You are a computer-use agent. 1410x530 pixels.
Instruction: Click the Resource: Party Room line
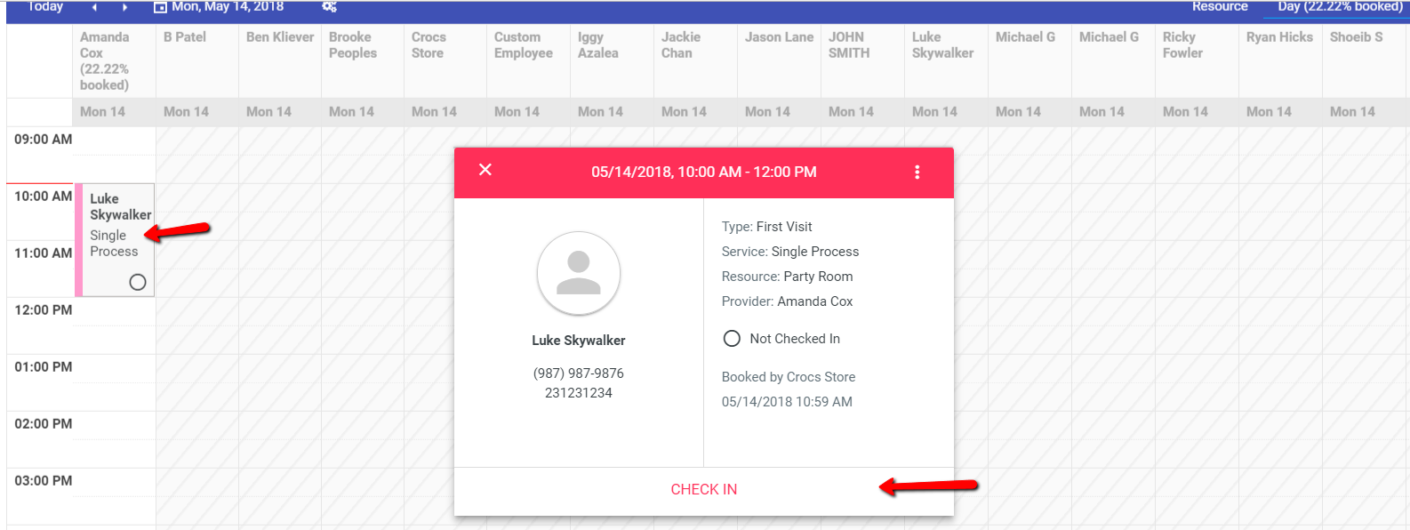787,277
